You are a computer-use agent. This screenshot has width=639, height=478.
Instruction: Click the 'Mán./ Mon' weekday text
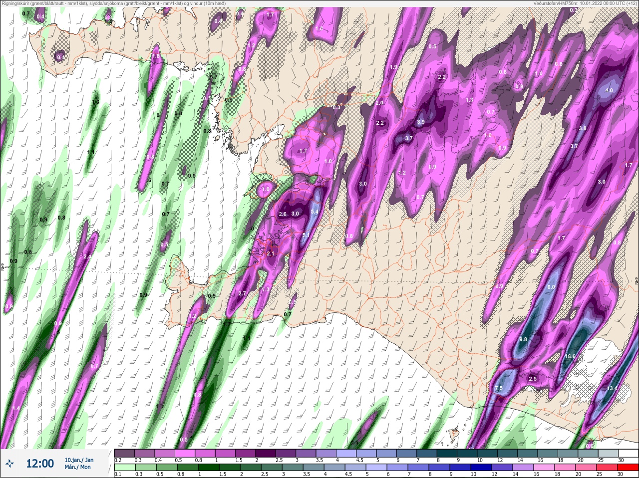(77, 467)
